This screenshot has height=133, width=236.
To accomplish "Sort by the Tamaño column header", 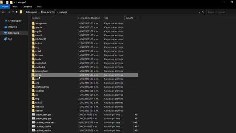I will pyautogui.click(x=129, y=18).
